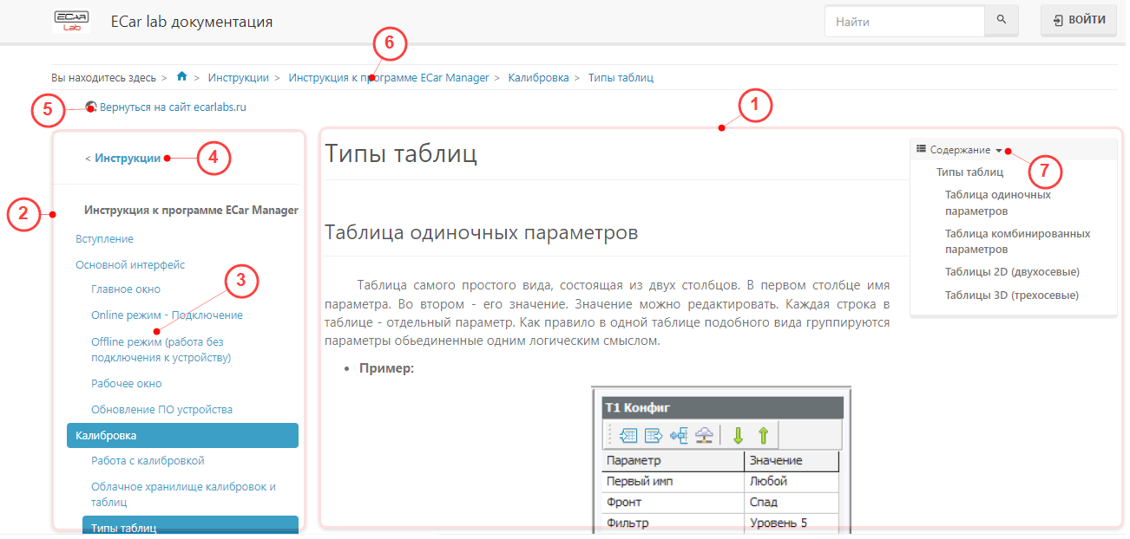Screen dimensions: 1130x539
Task: Jump to Таблицы 3D (трехосевые) in contents
Action: point(1012,295)
